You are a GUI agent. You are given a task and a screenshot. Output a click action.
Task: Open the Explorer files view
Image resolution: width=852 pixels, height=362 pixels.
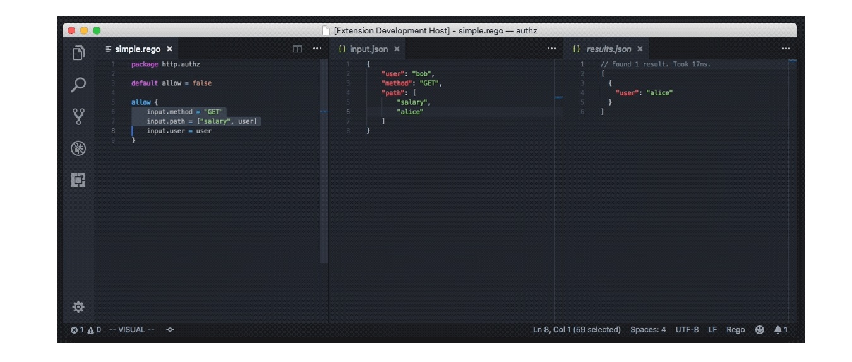[x=78, y=53]
